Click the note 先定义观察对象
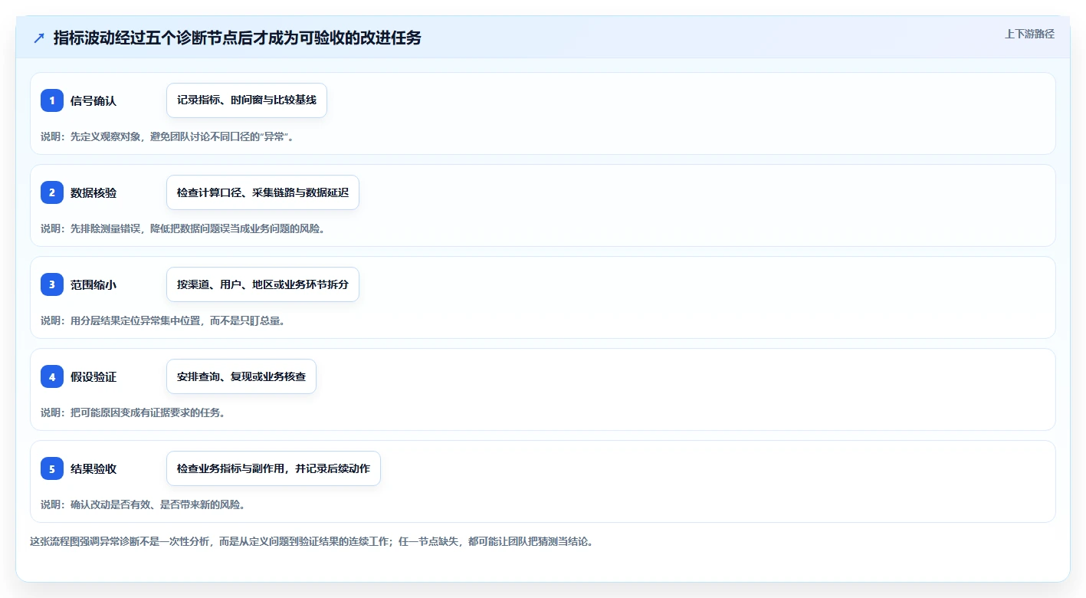The width and height of the screenshot is (1086, 598). click(167, 136)
